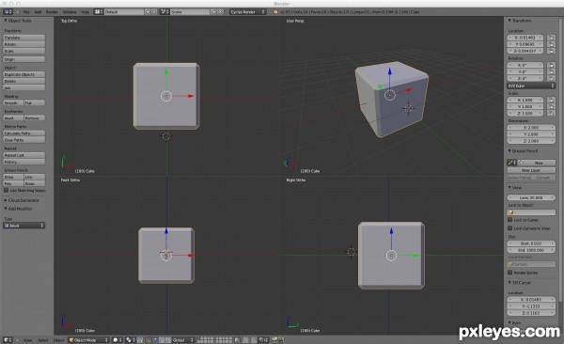Click the Scene name field
Screen dimensions: 564x344
pos(190,12)
